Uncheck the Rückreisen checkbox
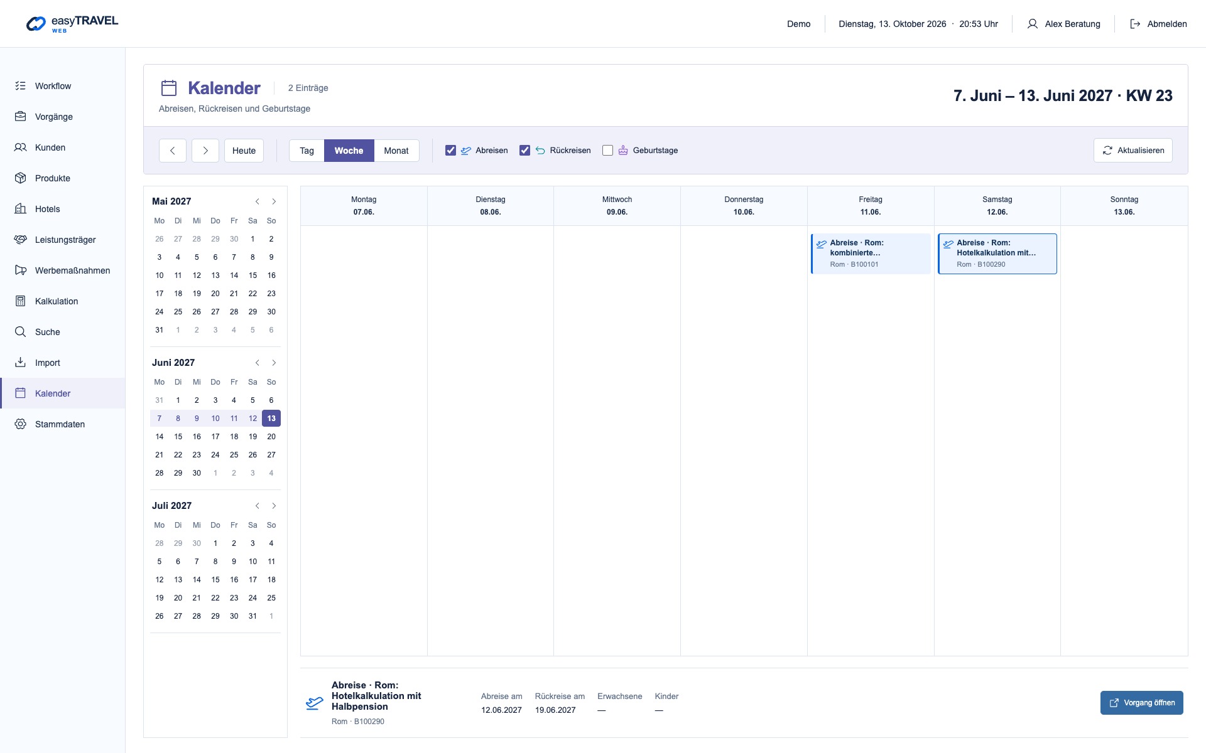The height and width of the screenshot is (753, 1206). pos(524,151)
